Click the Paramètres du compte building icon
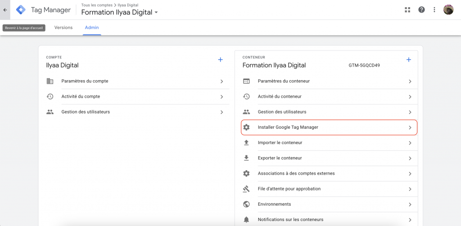Image resolution: width=461 pixels, height=226 pixels. (x=50, y=81)
